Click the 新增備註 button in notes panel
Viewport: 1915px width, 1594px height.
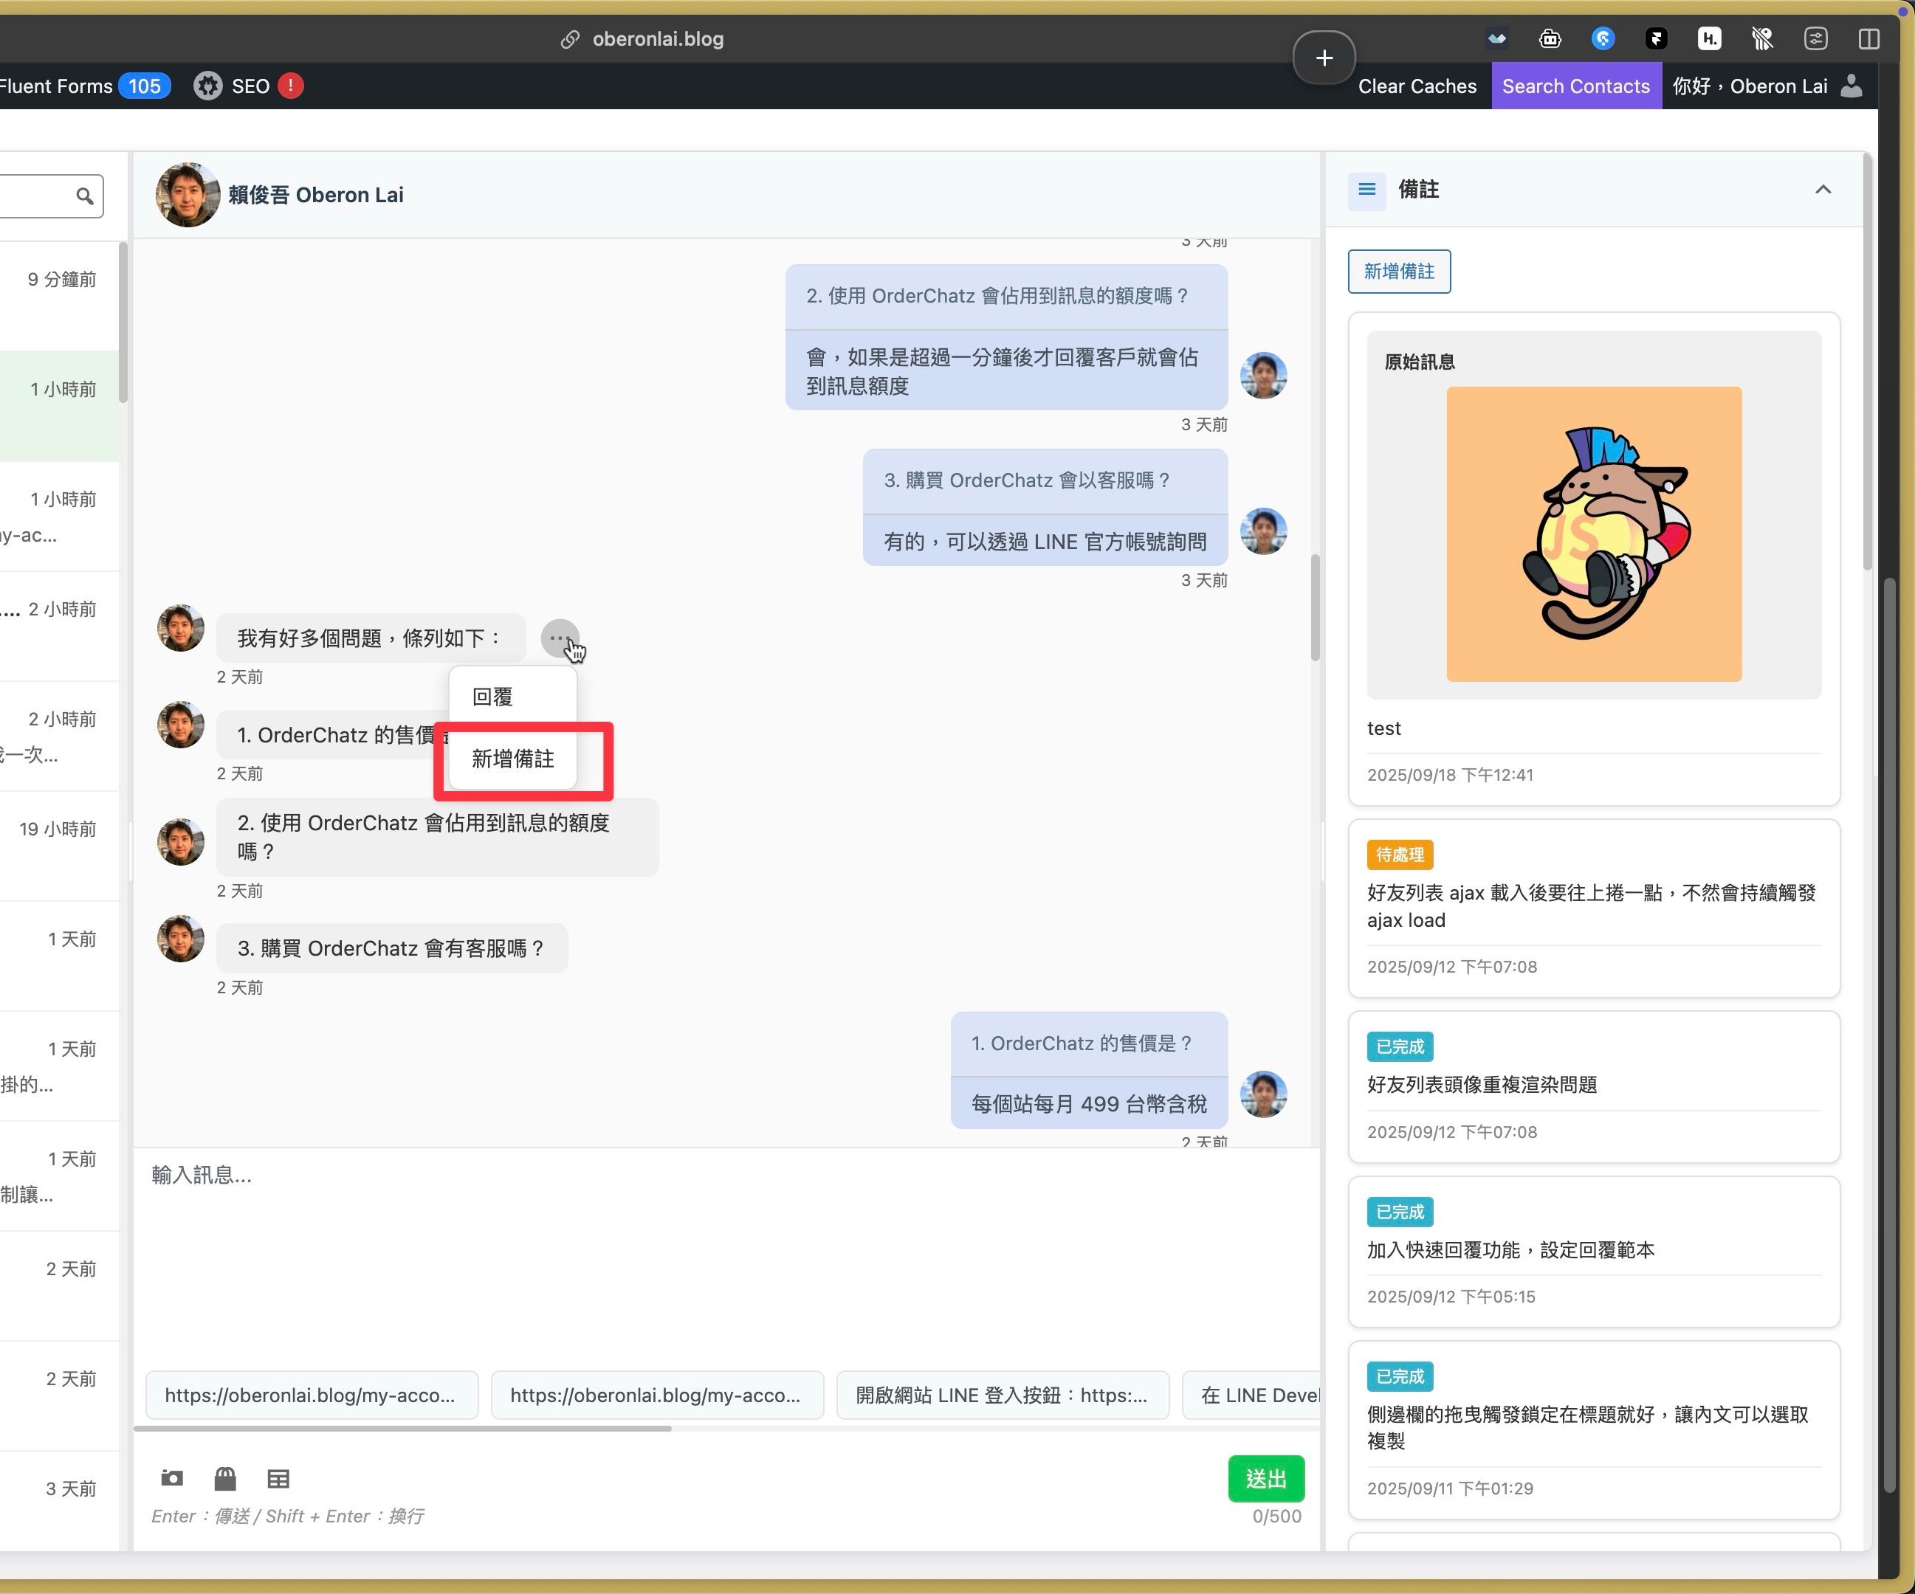pos(1398,271)
